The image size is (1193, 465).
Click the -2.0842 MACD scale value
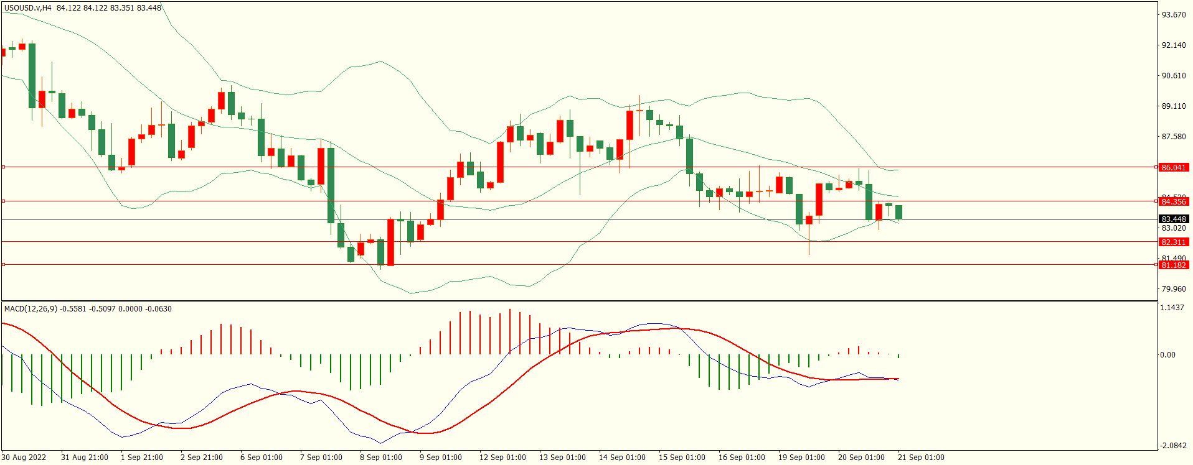point(1173,446)
